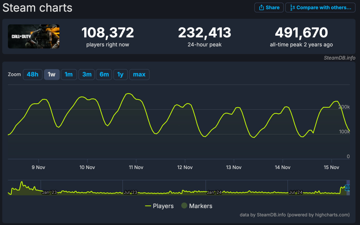360x225 pixels.
Task: Click the Markers legend circle icon
Action: pyautogui.click(x=184, y=206)
